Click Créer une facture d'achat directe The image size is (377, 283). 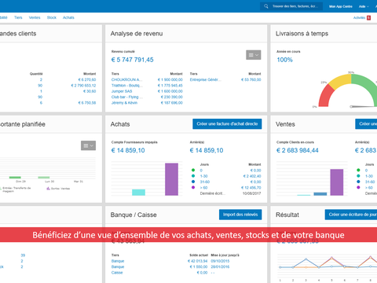pos(227,124)
